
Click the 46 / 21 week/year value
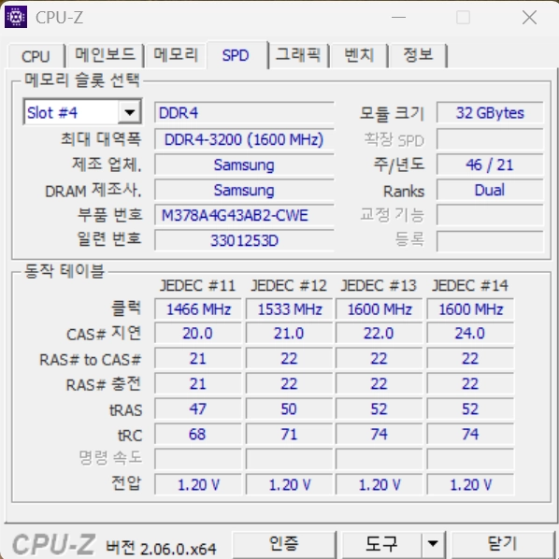pyautogui.click(x=490, y=165)
